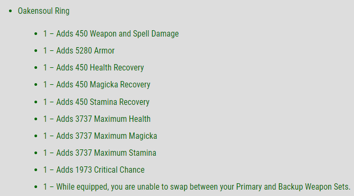Click the bullet beside Maximum Health
This screenshot has width=354, height=196.
coord(36,119)
